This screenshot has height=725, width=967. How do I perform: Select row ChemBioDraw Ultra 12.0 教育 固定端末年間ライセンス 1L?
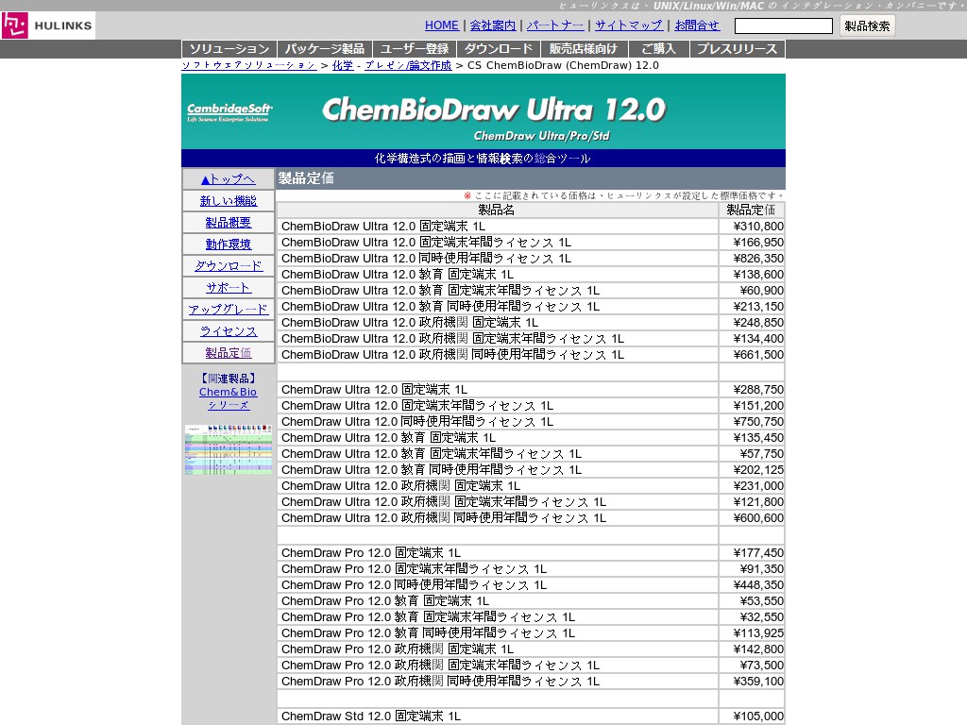497,291
